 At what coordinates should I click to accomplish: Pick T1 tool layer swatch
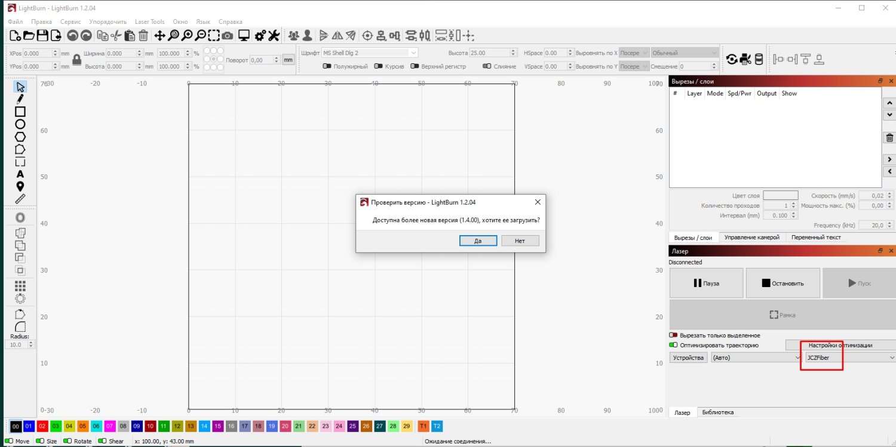click(x=423, y=426)
